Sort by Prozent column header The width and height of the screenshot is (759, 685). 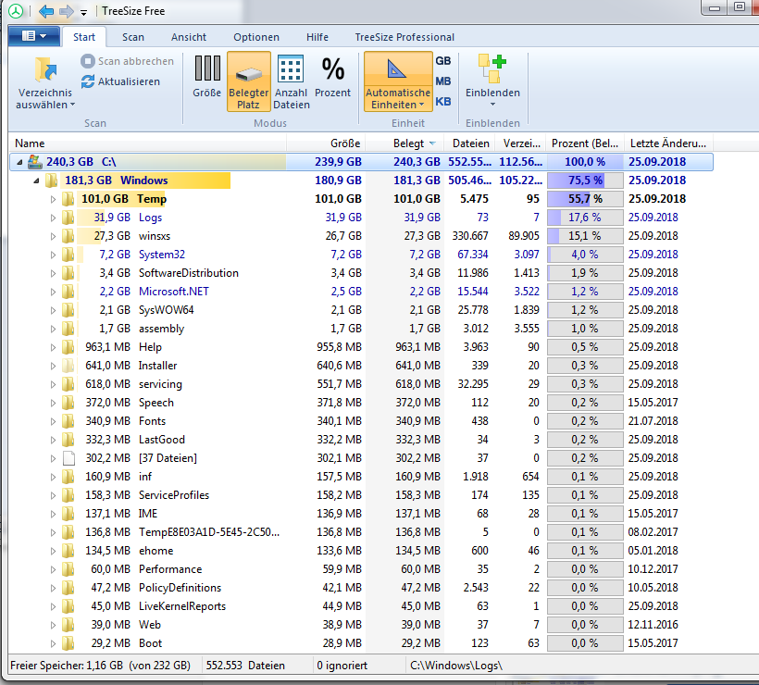pos(585,143)
